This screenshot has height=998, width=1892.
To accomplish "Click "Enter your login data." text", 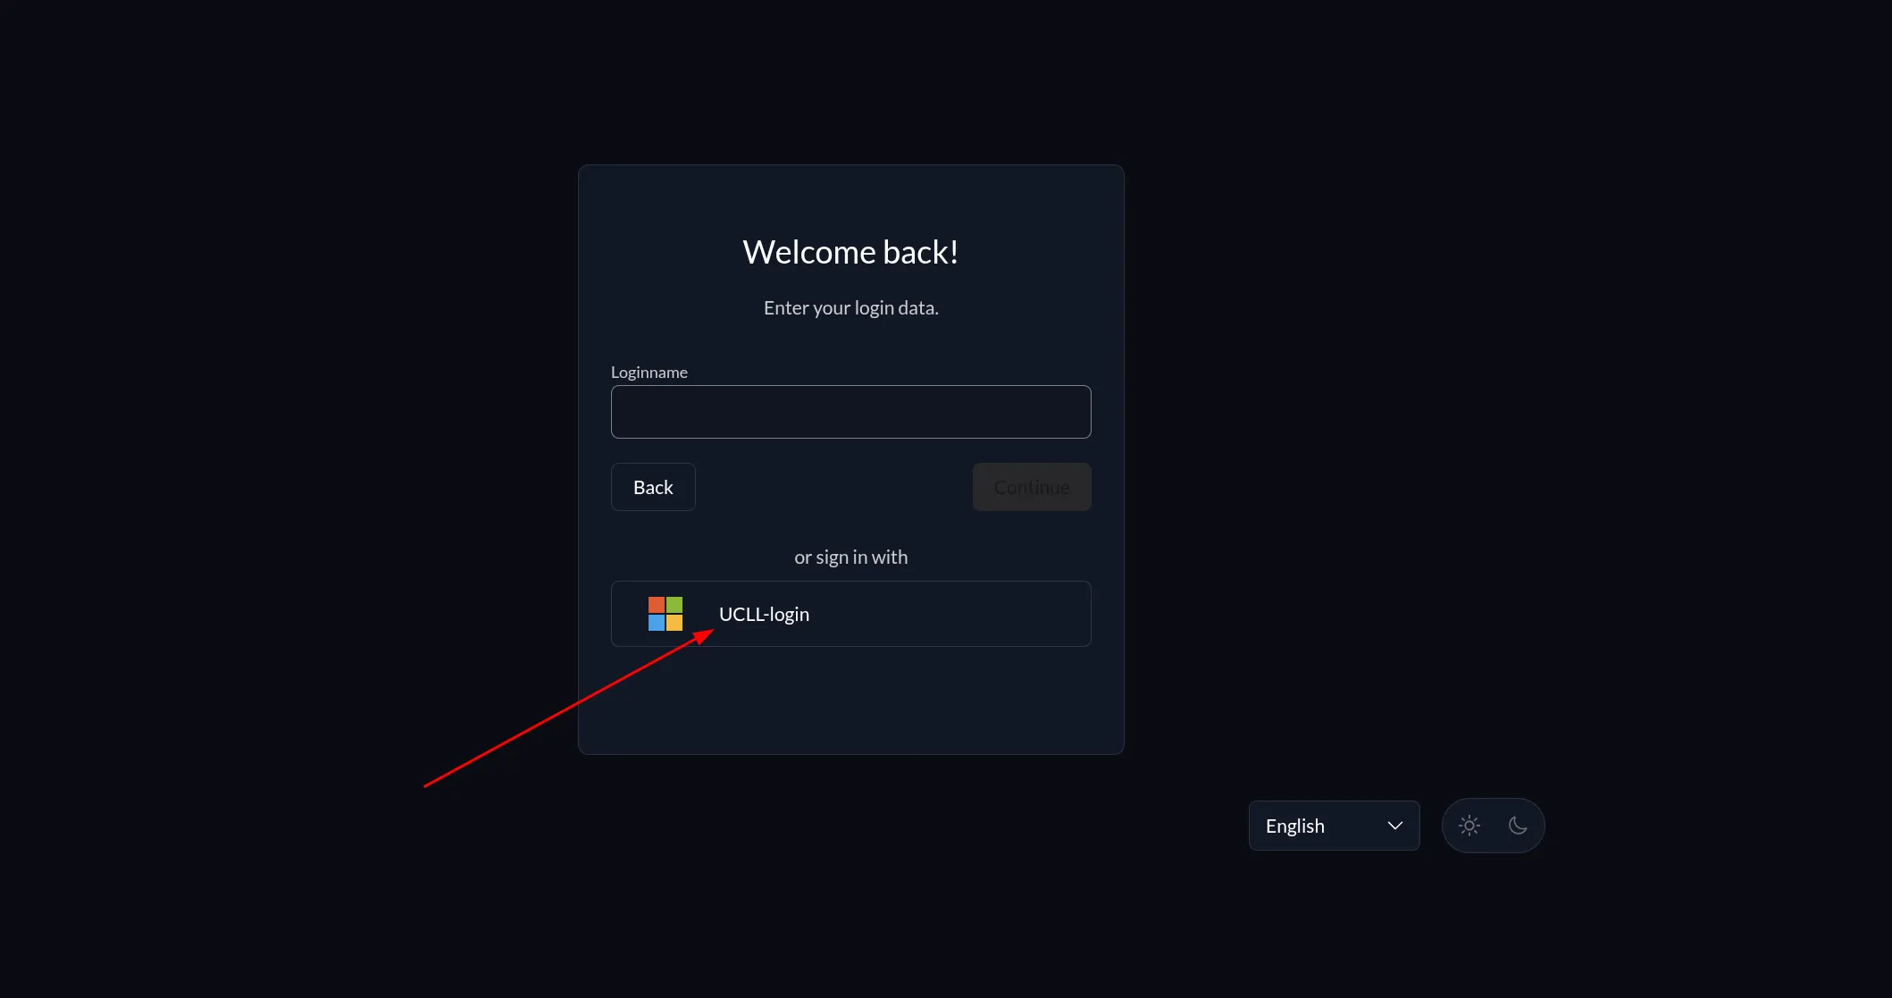I will (850, 308).
